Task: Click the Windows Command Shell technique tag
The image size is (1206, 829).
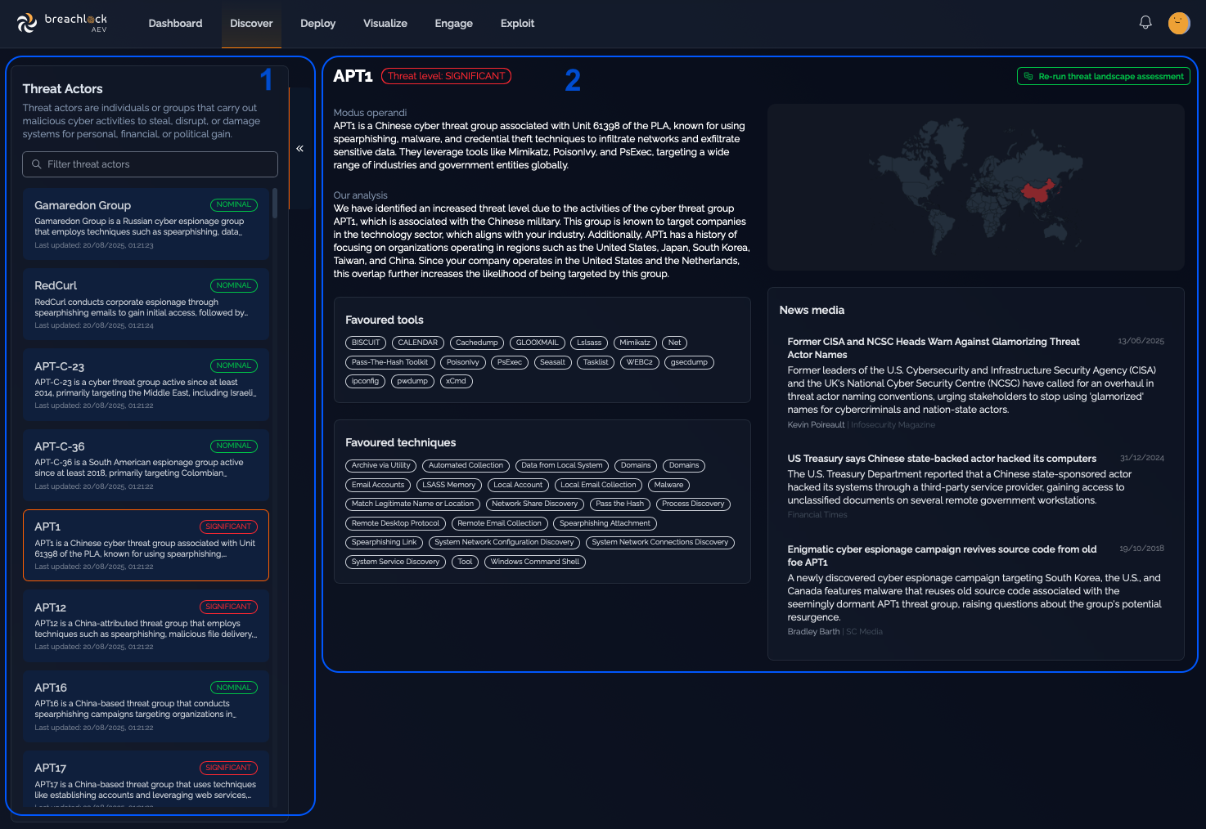Action: 535,562
